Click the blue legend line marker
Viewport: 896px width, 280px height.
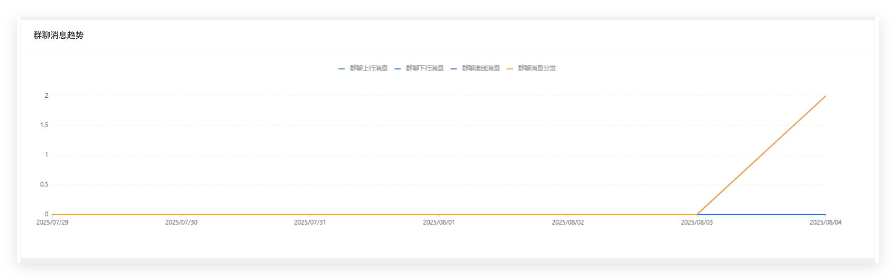pos(398,69)
